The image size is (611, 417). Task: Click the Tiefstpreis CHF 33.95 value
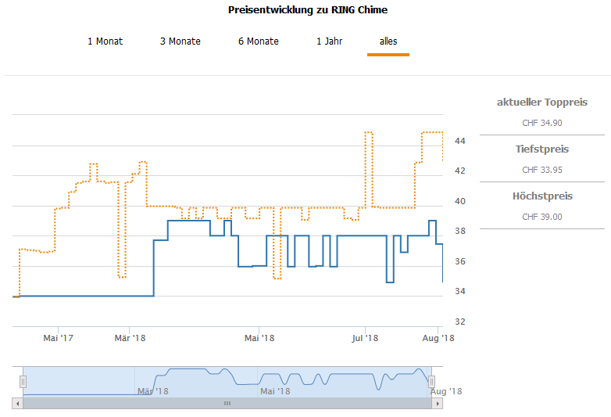[542, 170]
